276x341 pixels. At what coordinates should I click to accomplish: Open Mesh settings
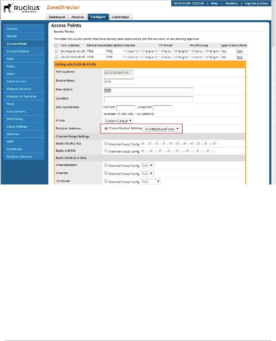coord(24,104)
